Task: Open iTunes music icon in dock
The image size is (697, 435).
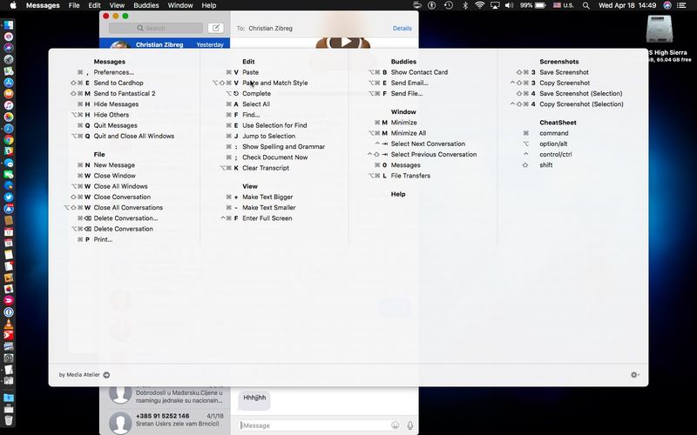Action: [9, 105]
